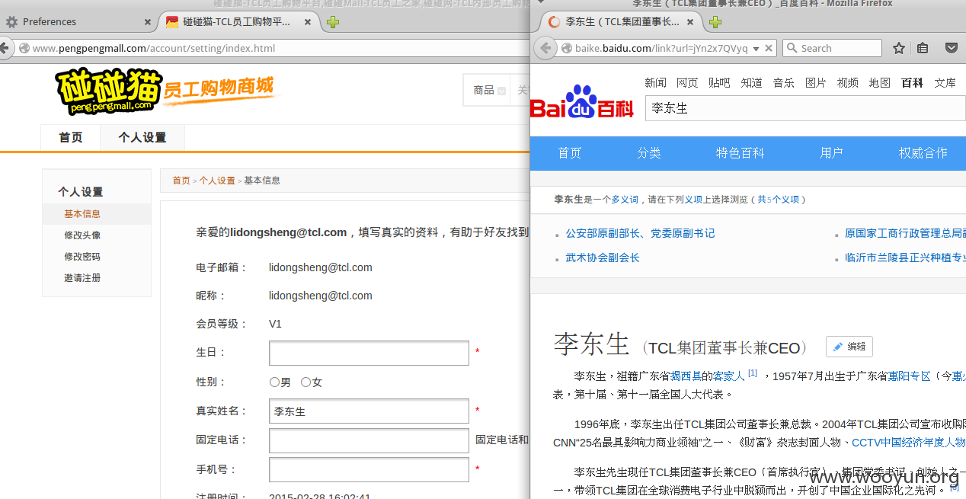Select the 女 radio button
Screen dimensions: 966x499
click(305, 382)
